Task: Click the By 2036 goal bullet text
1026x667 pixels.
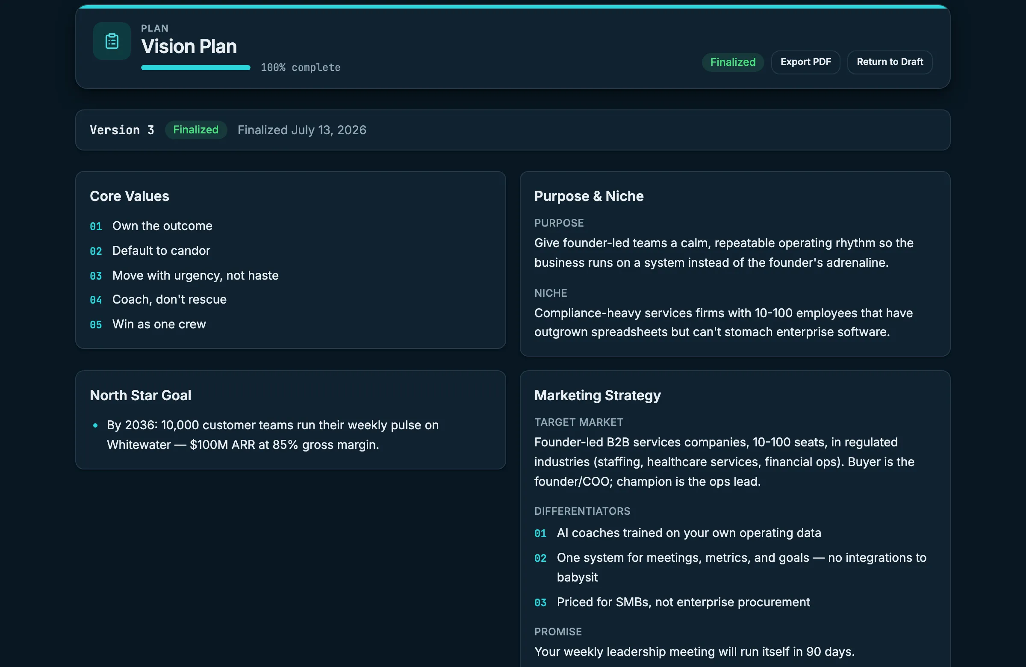Action: pos(272,435)
